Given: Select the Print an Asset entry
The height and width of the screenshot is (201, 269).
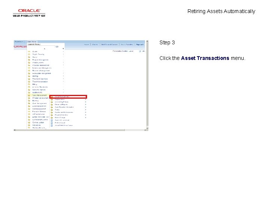Looking at the screenshot, I should coord(60,123).
